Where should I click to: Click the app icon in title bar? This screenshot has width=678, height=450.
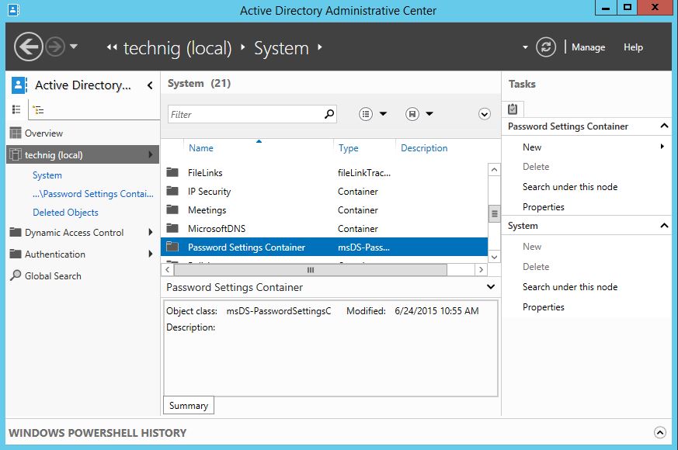13,9
